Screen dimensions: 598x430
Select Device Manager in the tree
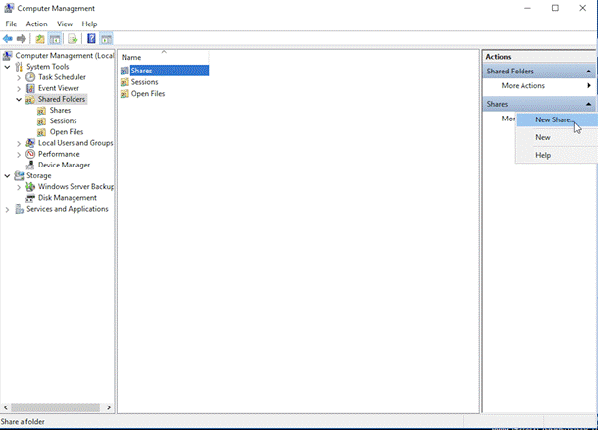coord(64,166)
